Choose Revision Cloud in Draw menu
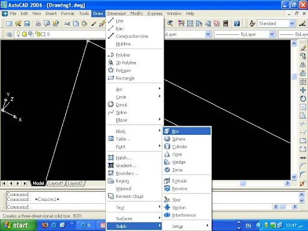The width and height of the screenshot is (308, 231). point(135,196)
